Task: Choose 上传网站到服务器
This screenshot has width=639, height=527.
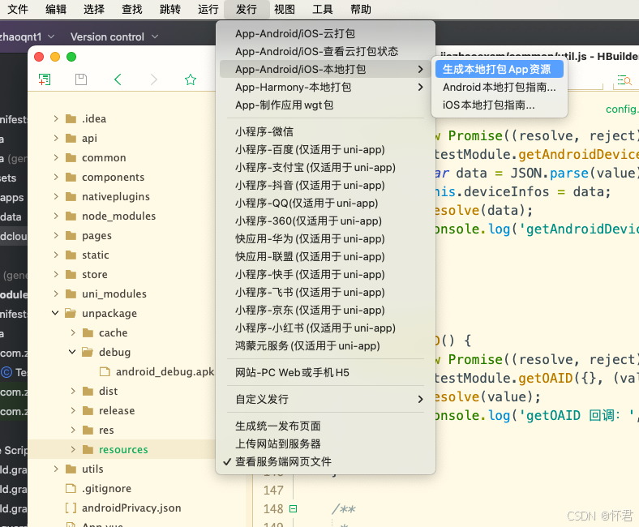Action: pyautogui.click(x=325, y=443)
